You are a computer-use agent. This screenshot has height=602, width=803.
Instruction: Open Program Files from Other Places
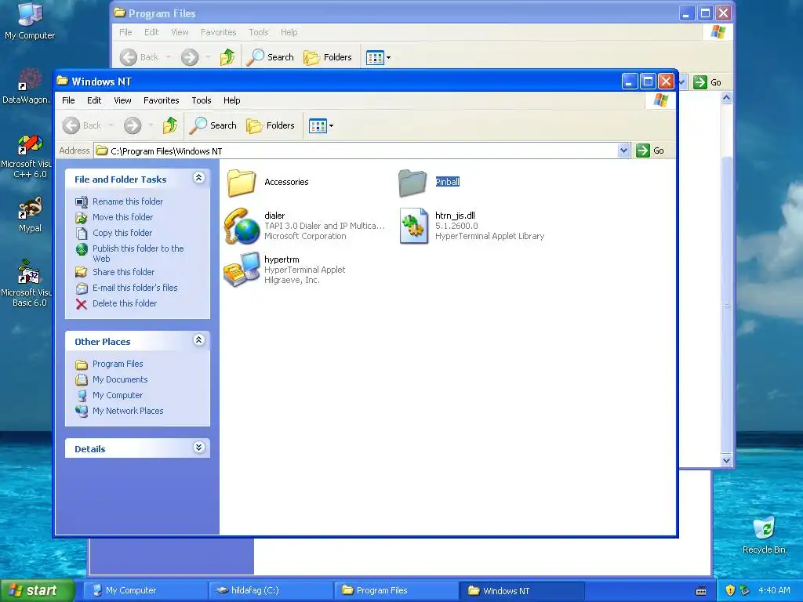point(118,364)
